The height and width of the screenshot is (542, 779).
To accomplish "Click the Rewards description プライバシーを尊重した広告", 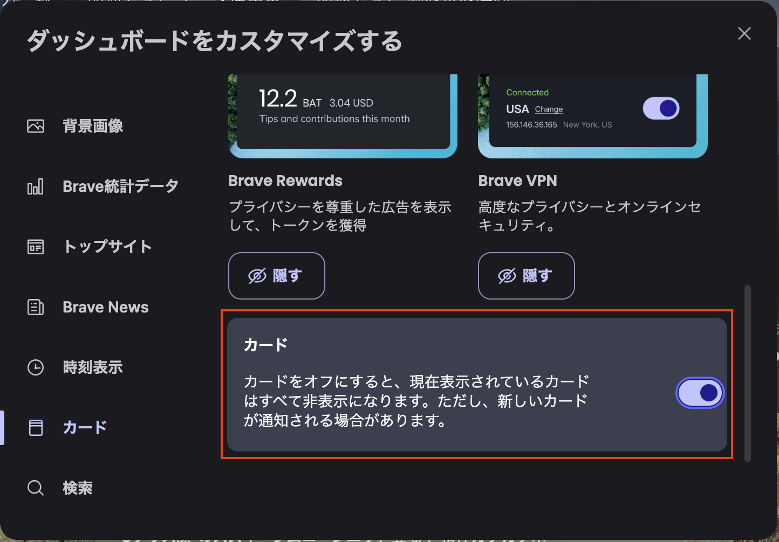I will [x=340, y=216].
